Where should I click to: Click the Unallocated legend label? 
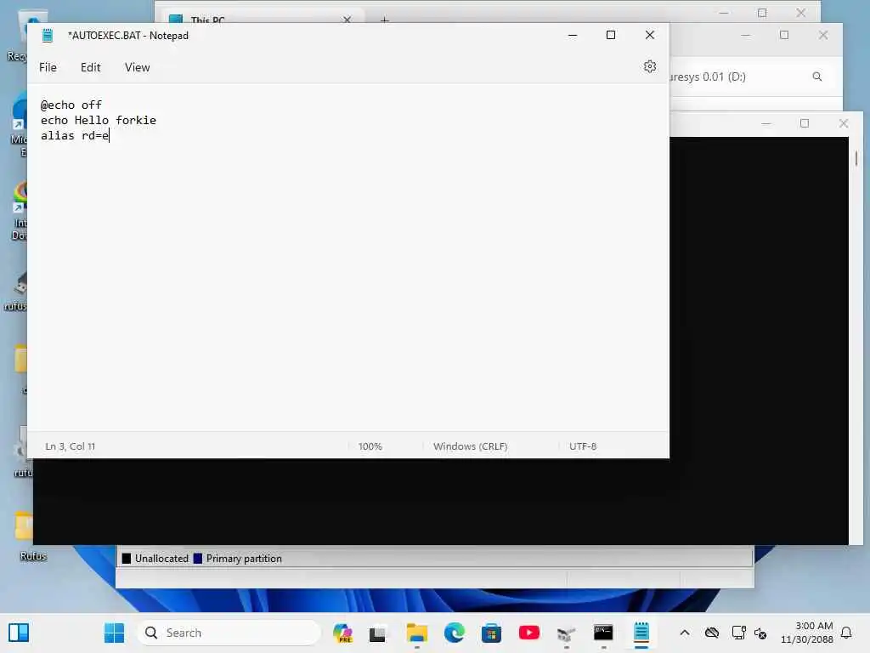[161, 559]
